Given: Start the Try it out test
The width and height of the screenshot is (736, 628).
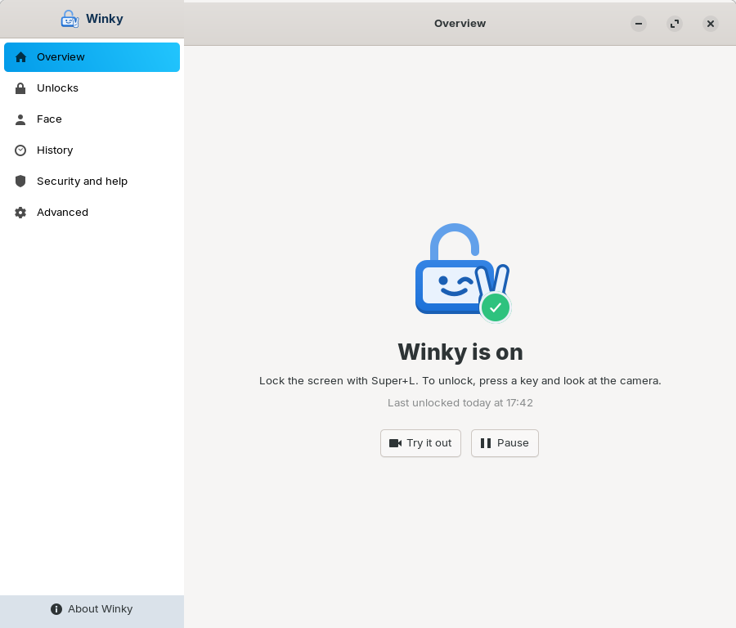Looking at the screenshot, I should click(420, 443).
